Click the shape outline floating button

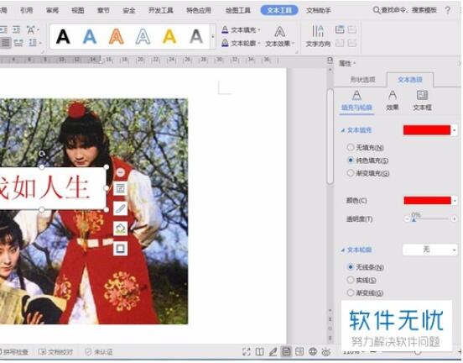coord(120,248)
